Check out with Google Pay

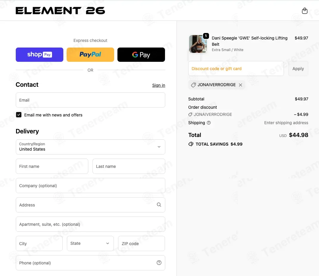[x=141, y=55]
